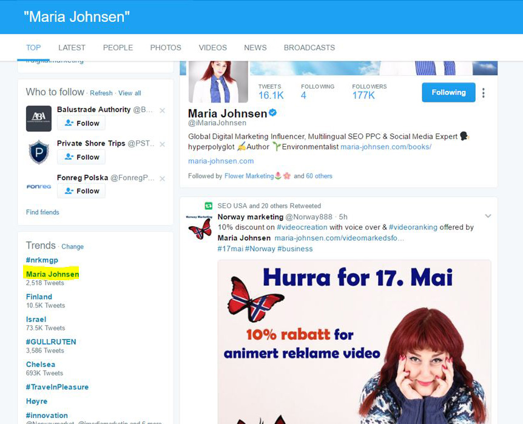The height and width of the screenshot is (424, 523).
Task: Switch to the TOP tab
Action: coord(33,48)
